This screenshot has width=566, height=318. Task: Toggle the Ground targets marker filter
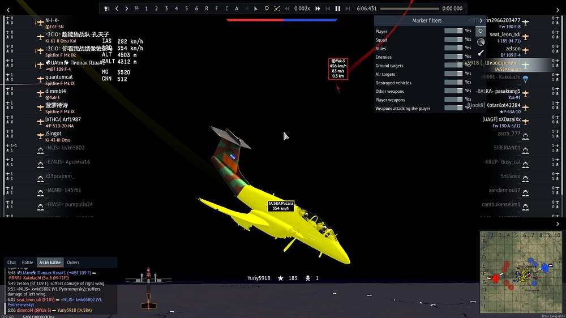tap(453, 65)
